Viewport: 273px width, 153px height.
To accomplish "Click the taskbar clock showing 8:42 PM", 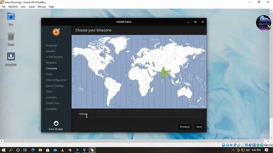I will 256,150.
